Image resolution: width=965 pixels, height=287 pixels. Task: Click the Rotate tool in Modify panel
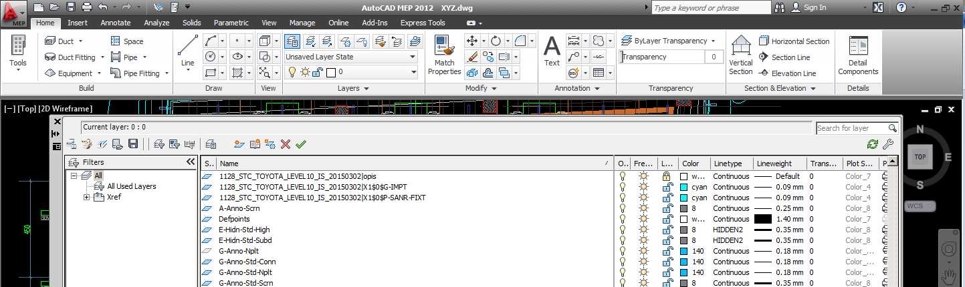(496, 41)
